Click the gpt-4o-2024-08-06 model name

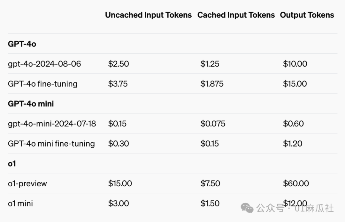pyautogui.click(x=44, y=64)
